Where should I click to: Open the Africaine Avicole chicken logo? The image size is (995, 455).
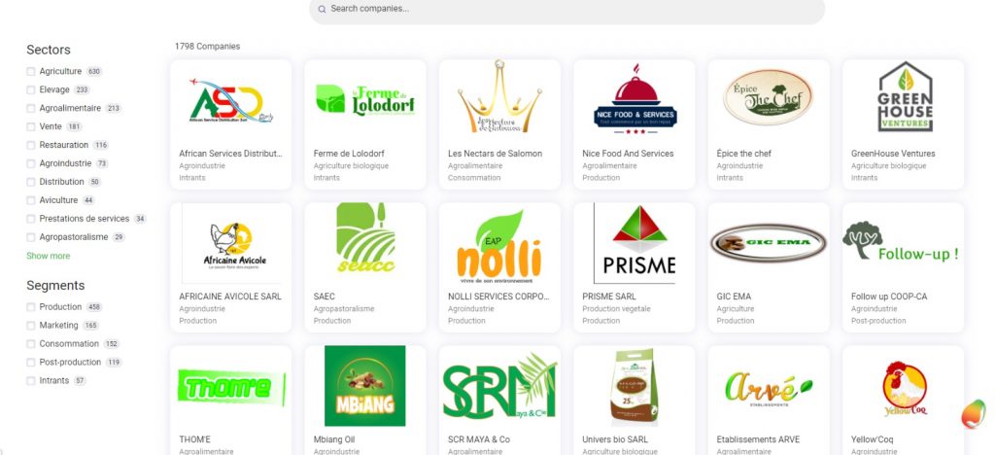234,248
